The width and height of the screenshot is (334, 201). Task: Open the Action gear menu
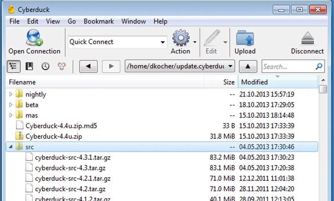pyautogui.click(x=181, y=38)
